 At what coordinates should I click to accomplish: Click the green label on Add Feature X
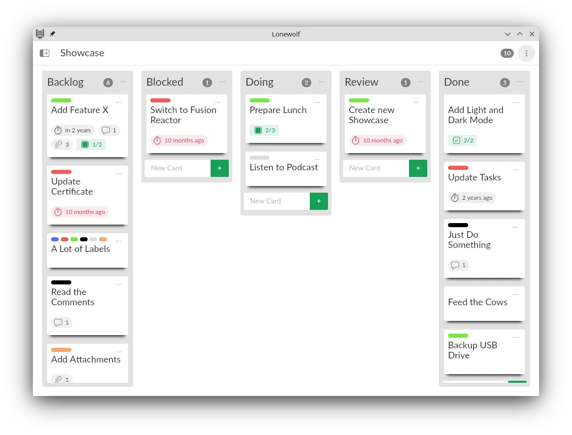click(x=61, y=100)
